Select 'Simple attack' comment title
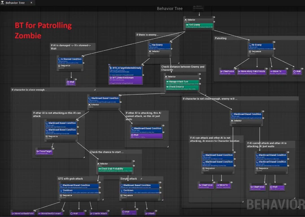 [x=129, y=179]
